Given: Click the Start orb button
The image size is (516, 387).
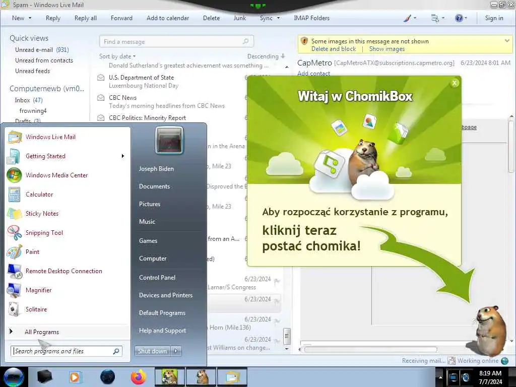Looking at the screenshot, I should pyautogui.click(x=14, y=377).
